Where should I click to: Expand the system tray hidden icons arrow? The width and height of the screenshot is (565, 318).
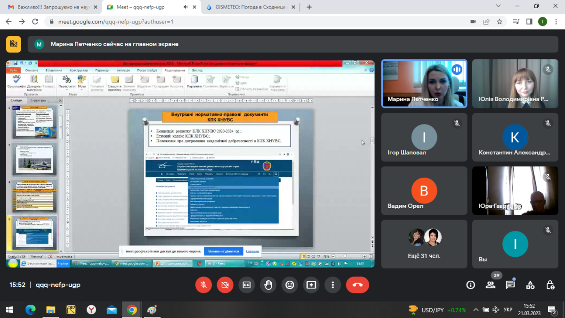pos(476,310)
